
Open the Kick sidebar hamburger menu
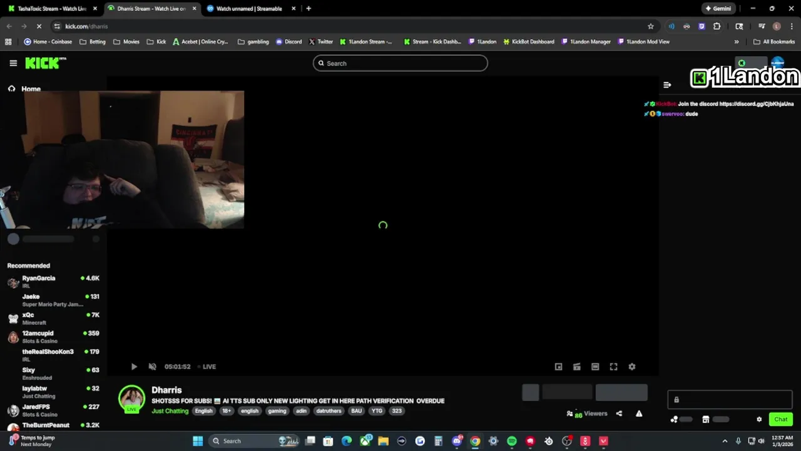(x=13, y=63)
